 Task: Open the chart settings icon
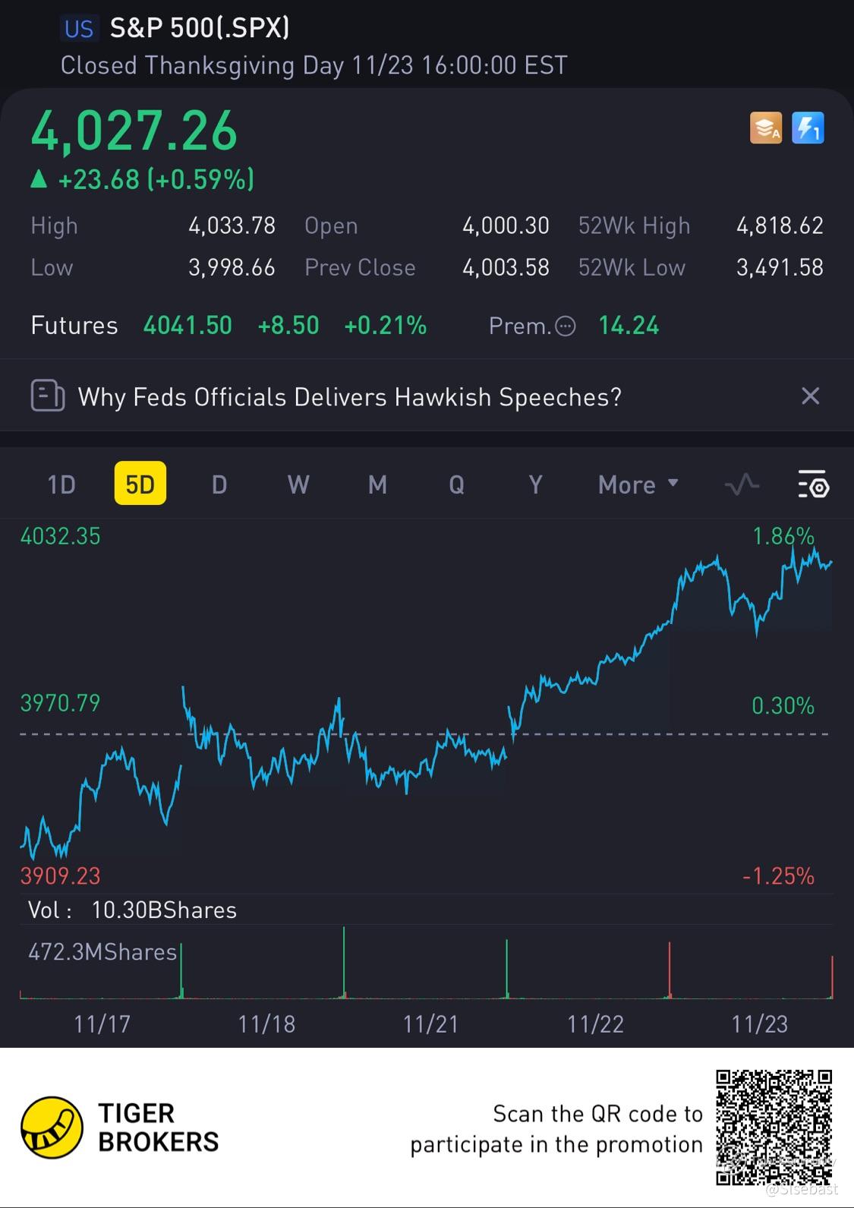point(813,484)
